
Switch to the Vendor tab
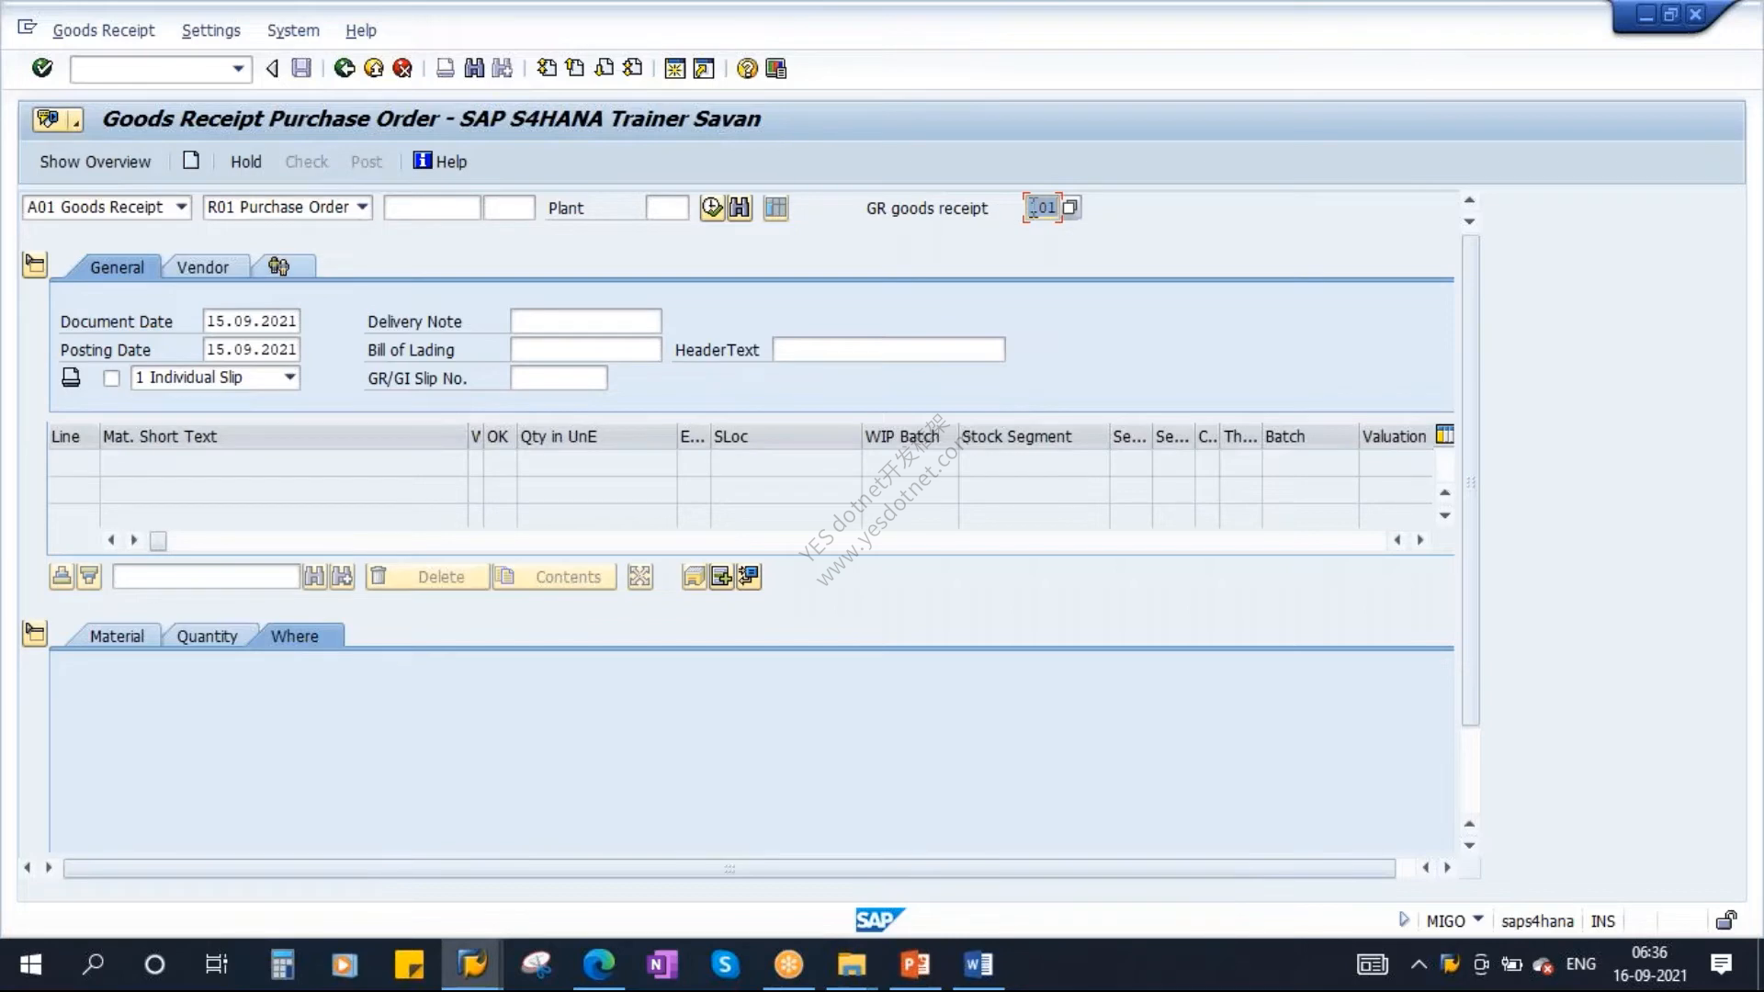[x=203, y=267]
